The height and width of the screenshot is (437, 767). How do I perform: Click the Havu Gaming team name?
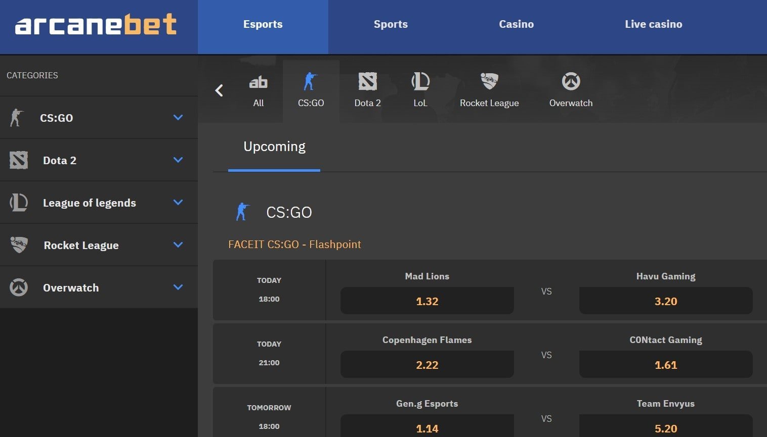click(x=666, y=276)
